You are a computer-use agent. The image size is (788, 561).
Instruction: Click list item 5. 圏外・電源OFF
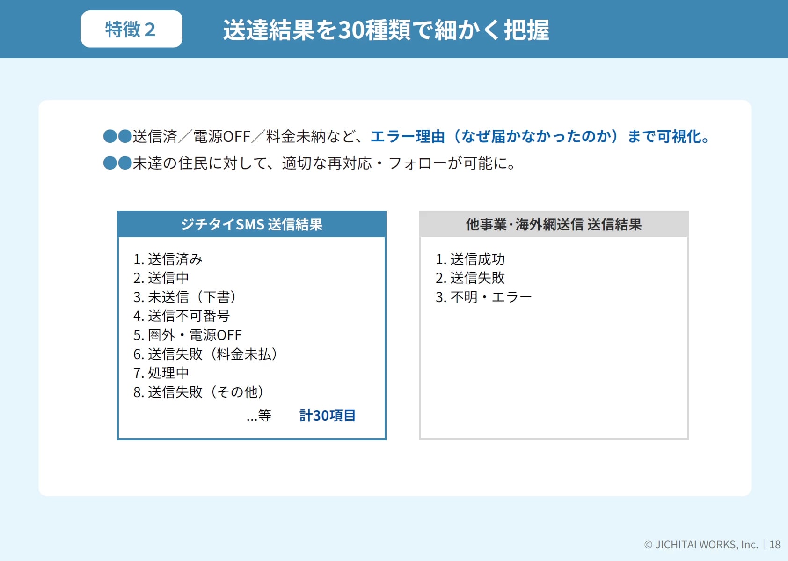[x=187, y=335]
